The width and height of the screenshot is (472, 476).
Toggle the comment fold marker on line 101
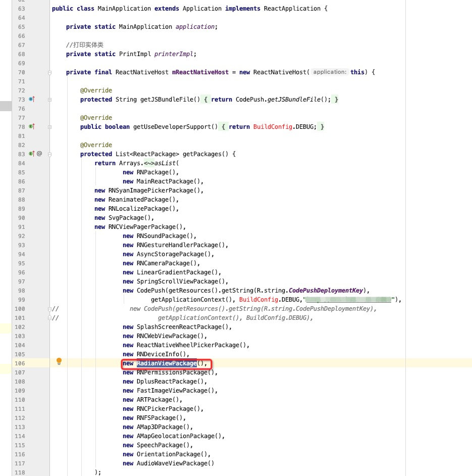(x=49, y=318)
